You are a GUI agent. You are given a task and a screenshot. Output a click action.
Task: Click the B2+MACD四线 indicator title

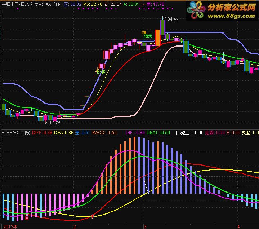16,133
